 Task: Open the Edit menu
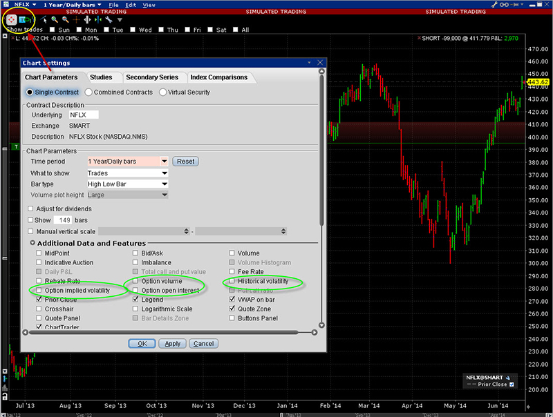click(131, 5)
